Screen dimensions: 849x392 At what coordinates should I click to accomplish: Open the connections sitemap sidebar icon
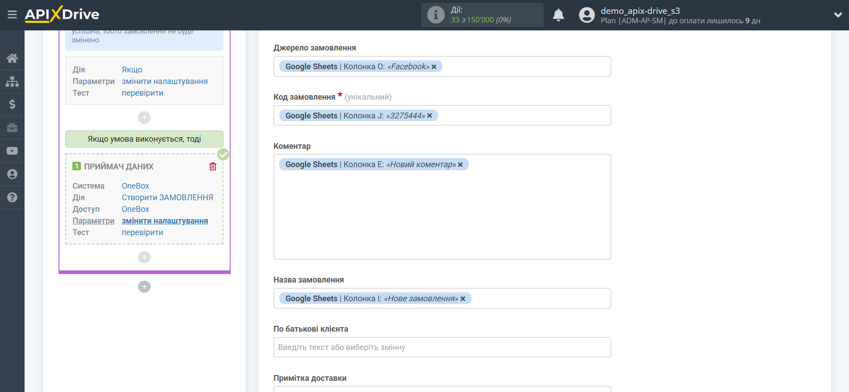pyautogui.click(x=12, y=81)
